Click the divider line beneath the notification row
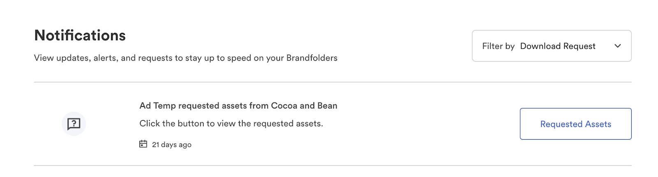658x177 pixels. click(332, 166)
